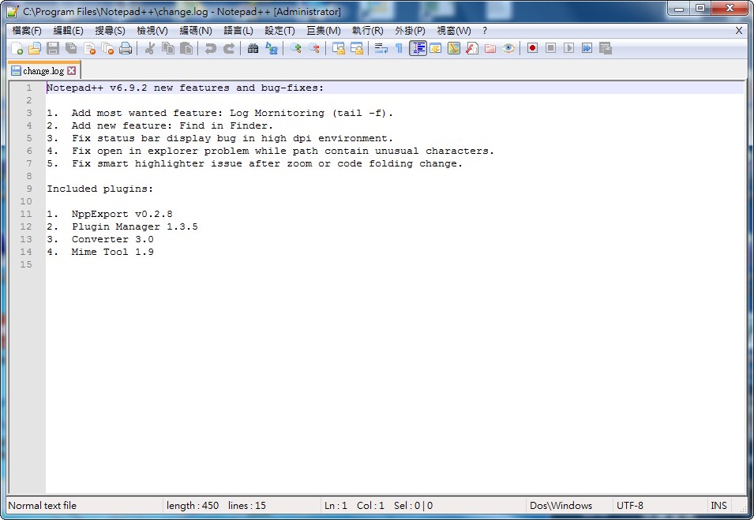This screenshot has width=754, height=520.
Task: Click the Notepad++ title bar icon
Action: (x=13, y=12)
